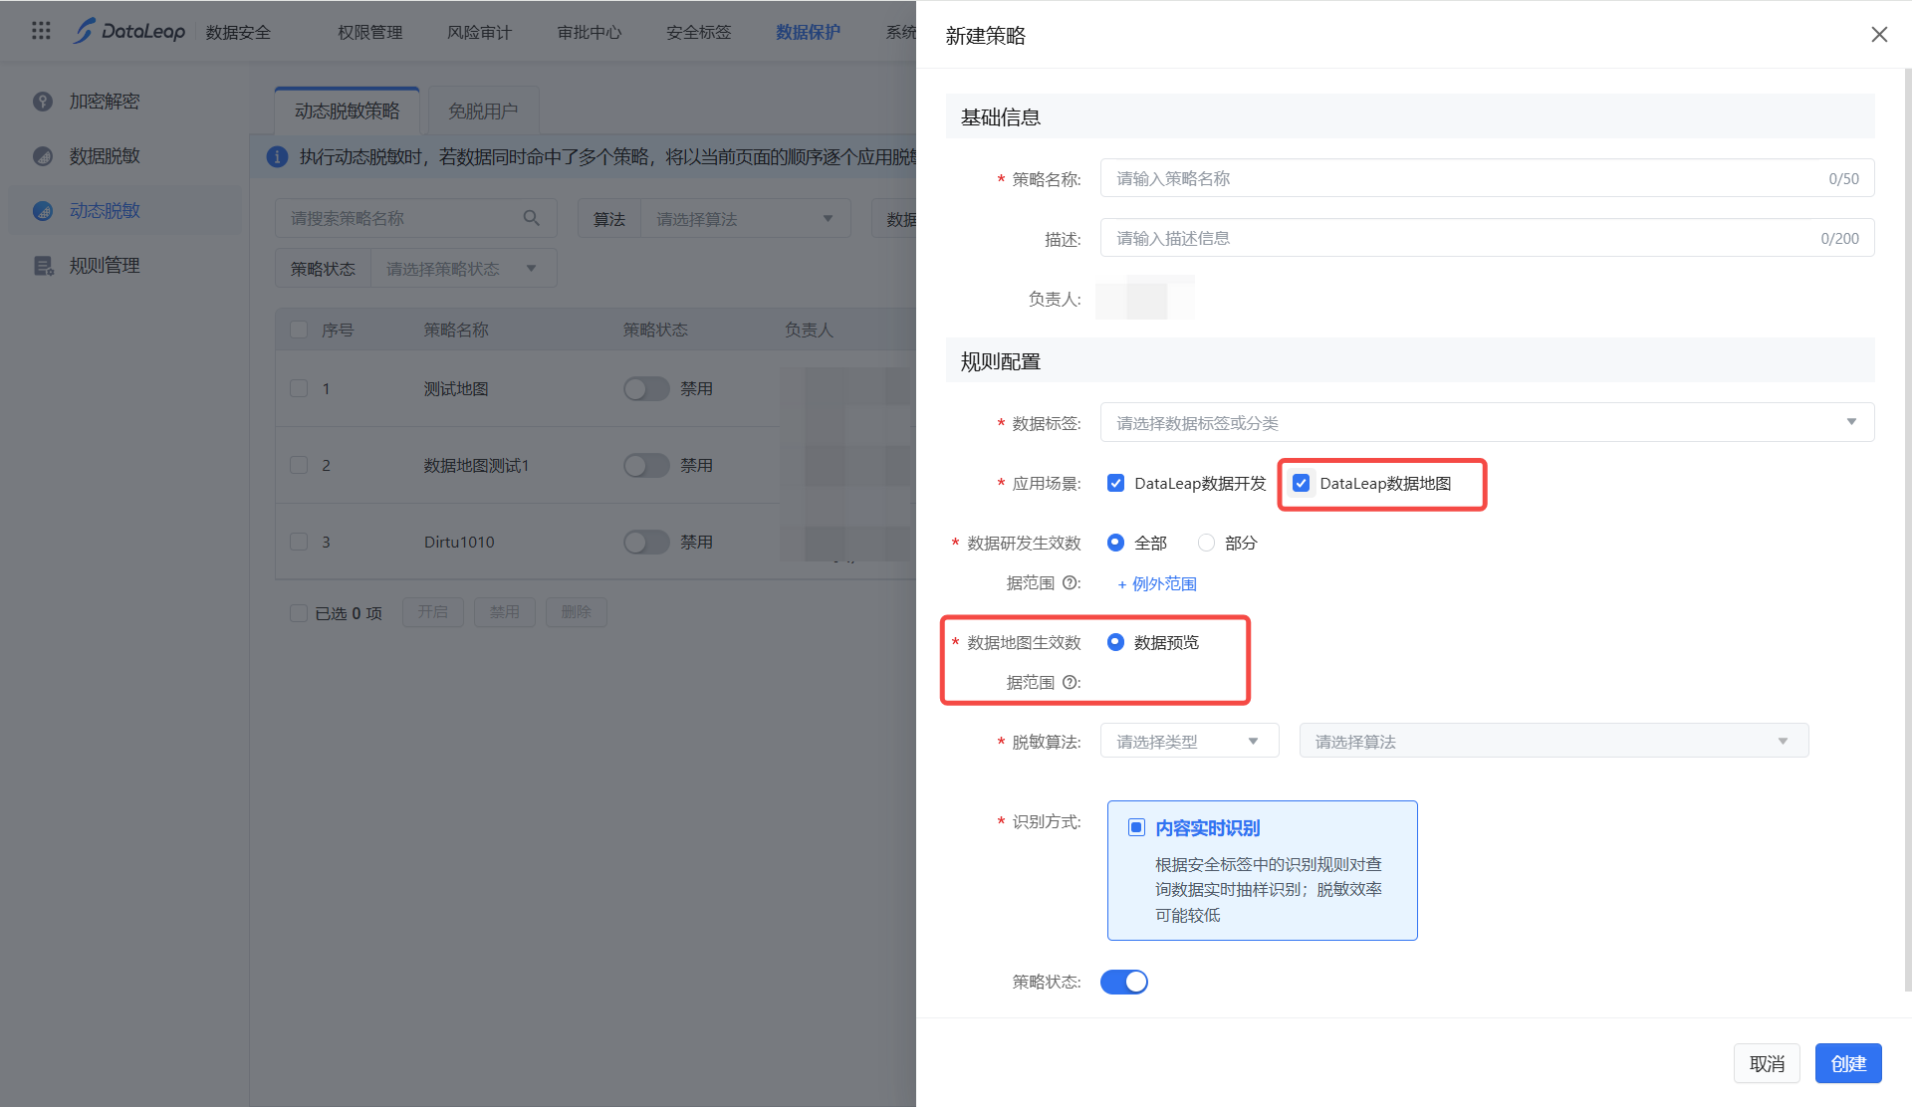1912x1107 pixels.
Task: Click the DataLeap logo
Action: pyautogui.click(x=129, y=31)
